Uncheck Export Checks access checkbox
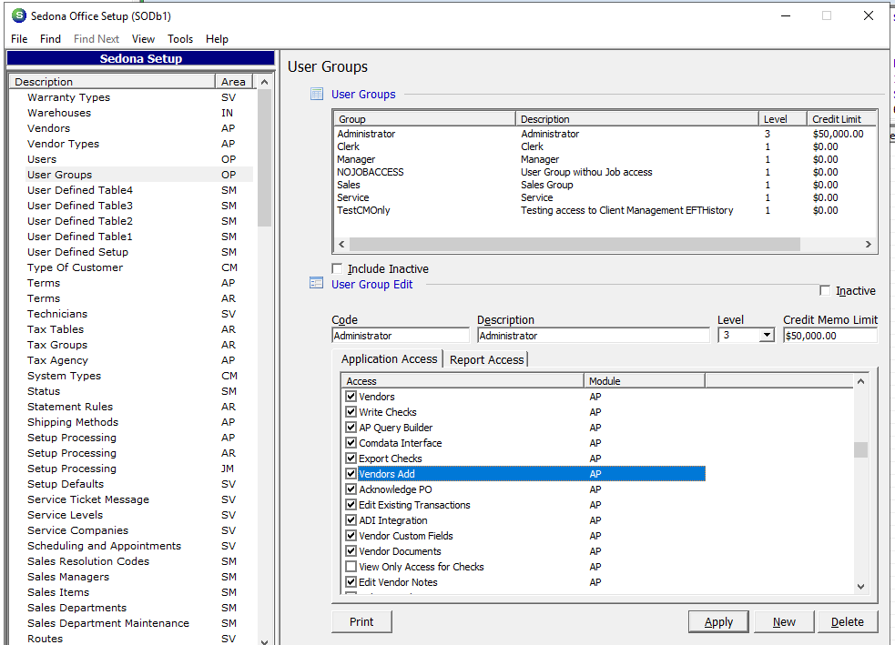This screenshot has width=895, height=645. 351,458
